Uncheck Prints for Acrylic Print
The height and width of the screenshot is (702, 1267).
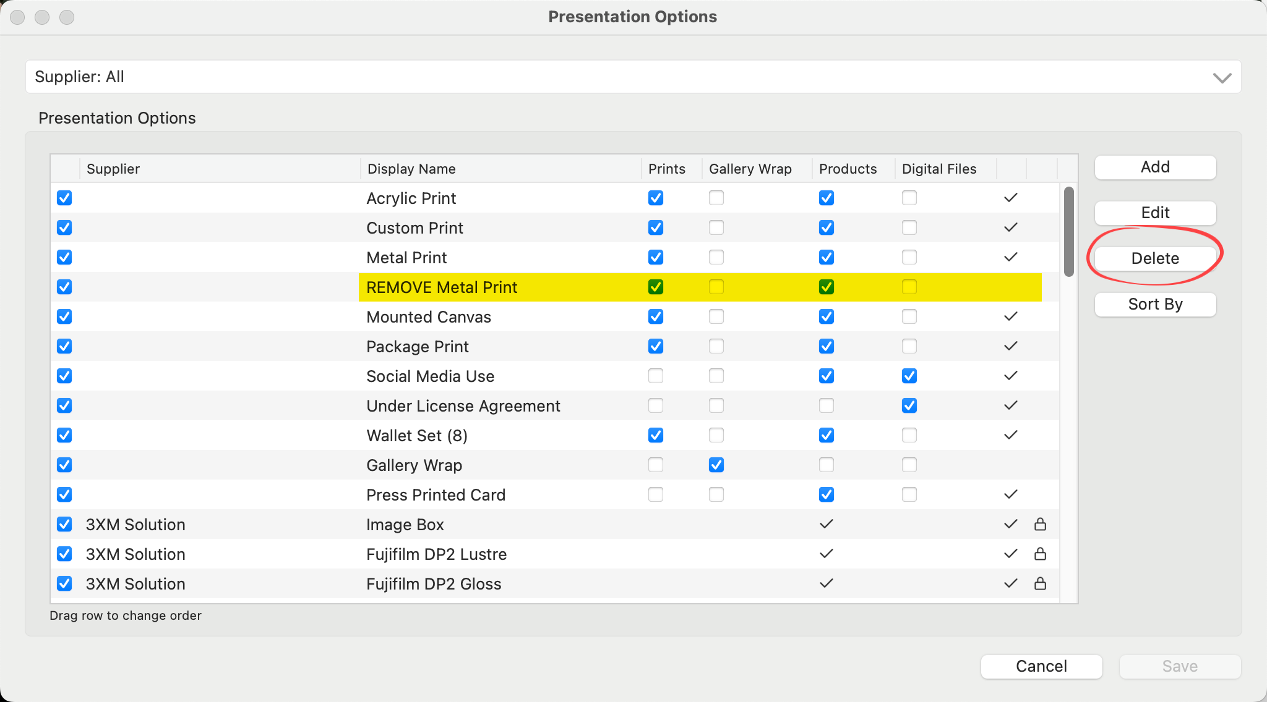[x=656, y=198]
